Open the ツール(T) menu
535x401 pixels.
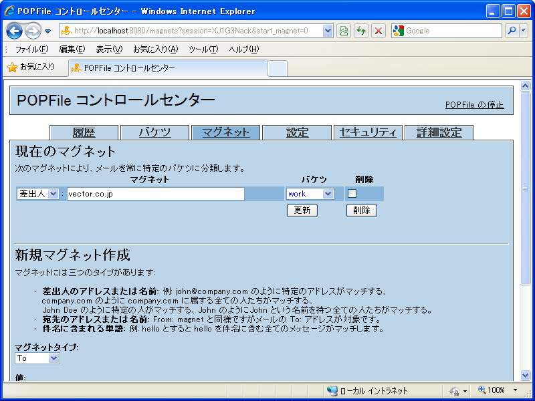203,49
